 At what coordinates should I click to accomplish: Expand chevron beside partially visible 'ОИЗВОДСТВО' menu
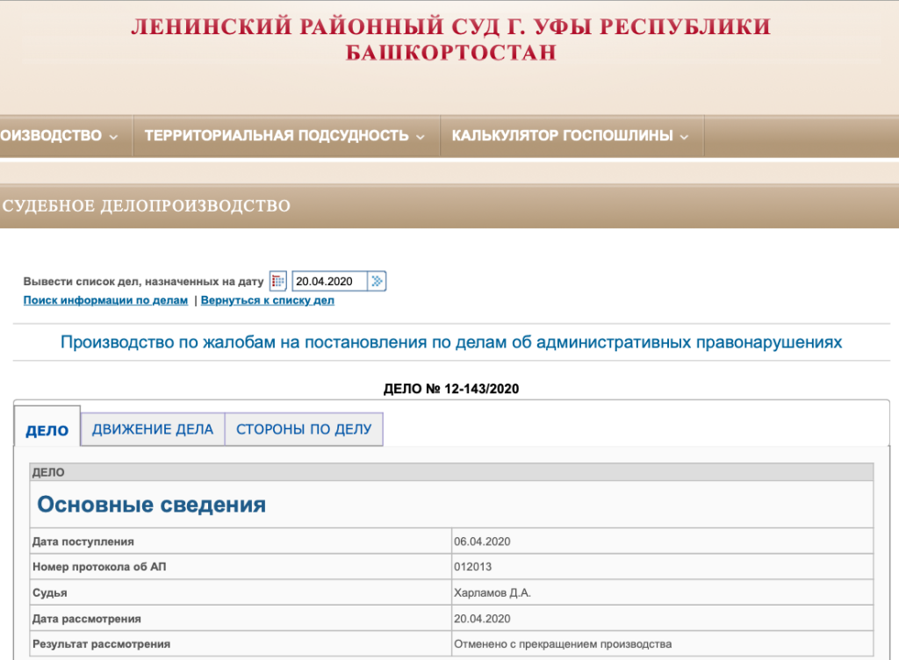point(113,137)
